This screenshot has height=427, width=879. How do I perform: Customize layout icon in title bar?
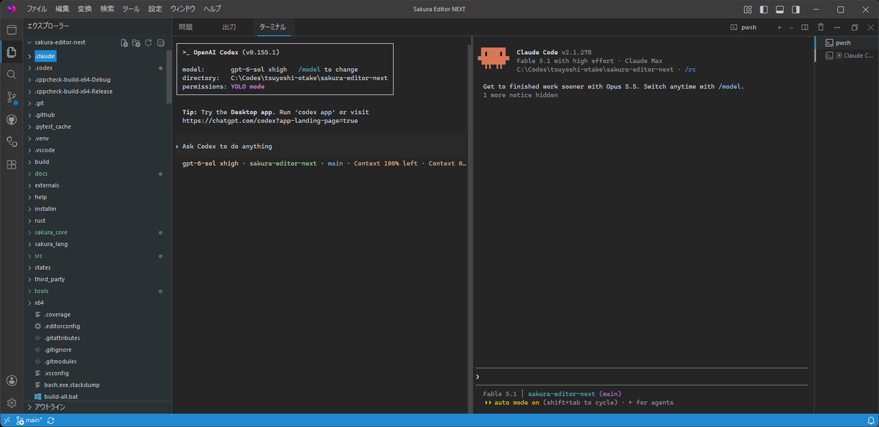[x=748, y=9]
